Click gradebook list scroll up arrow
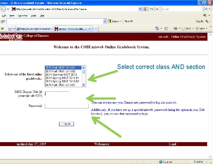Viewport: 219px width, 164px height. (83, 68)
